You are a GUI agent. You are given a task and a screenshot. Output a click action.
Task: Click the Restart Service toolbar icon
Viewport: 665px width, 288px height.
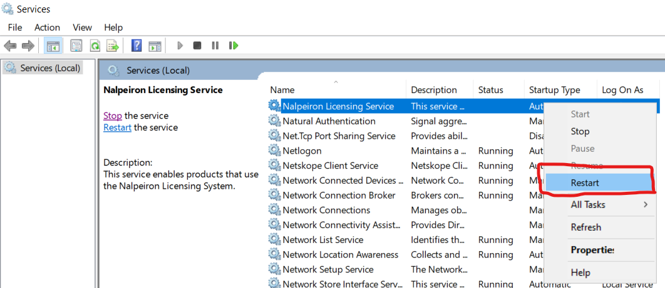click(x=234, y=46)
